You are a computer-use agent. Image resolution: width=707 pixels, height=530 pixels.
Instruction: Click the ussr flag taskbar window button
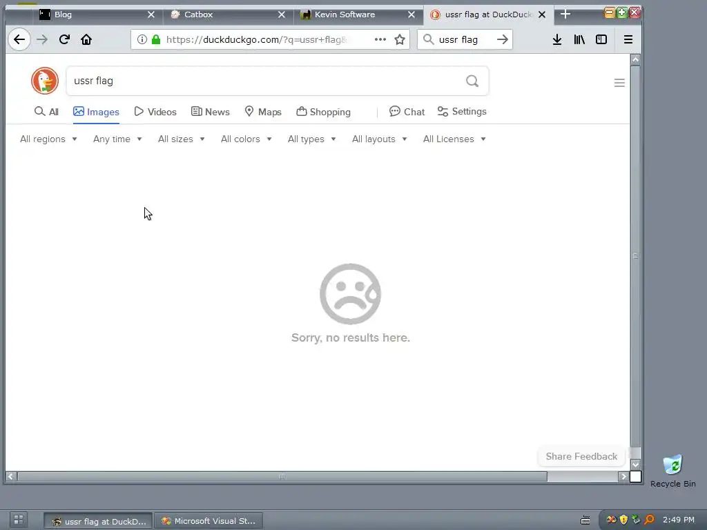98,520
